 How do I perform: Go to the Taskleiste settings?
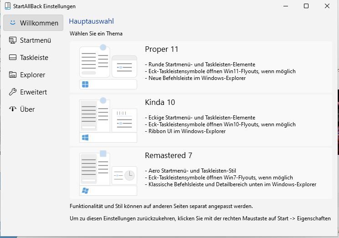click(33, 57)
